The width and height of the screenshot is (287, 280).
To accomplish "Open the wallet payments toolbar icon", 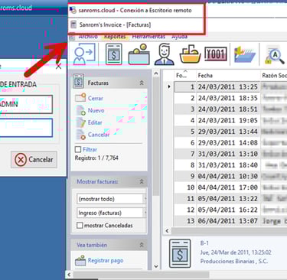I will point(139,54).
